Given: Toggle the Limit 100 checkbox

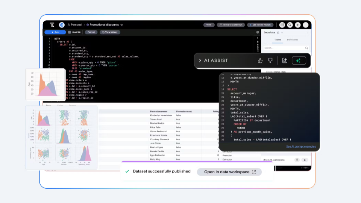Looking at the screenshot, I should tap(70, 32).
